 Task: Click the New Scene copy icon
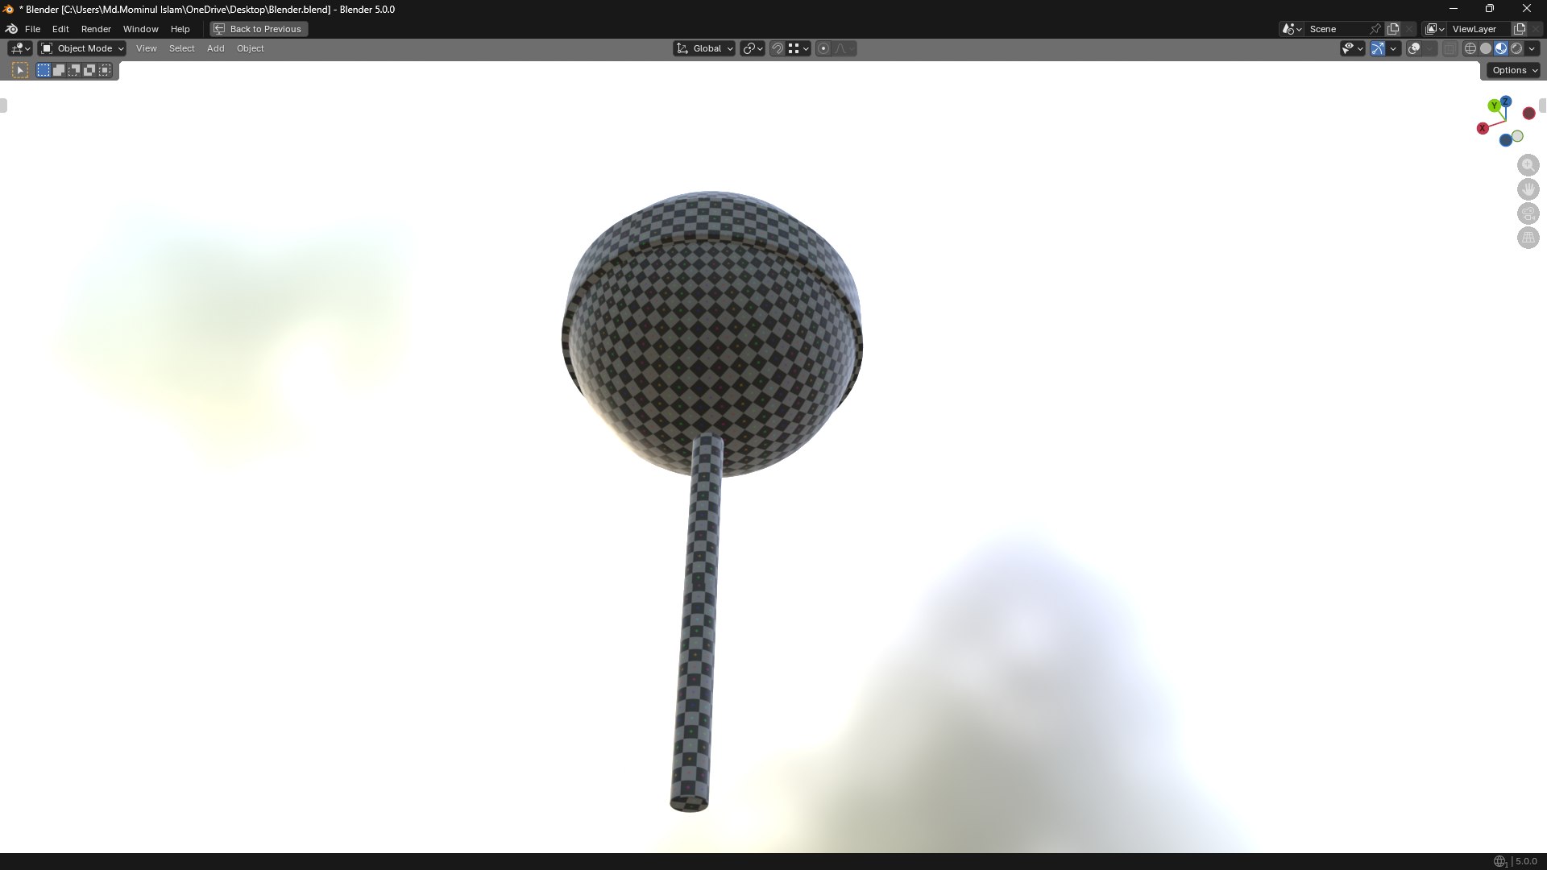pyautogui.click(x=1392, y=29)
